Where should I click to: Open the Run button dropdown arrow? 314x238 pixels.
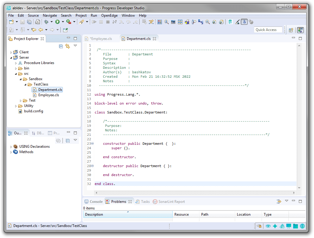[63, 22]
